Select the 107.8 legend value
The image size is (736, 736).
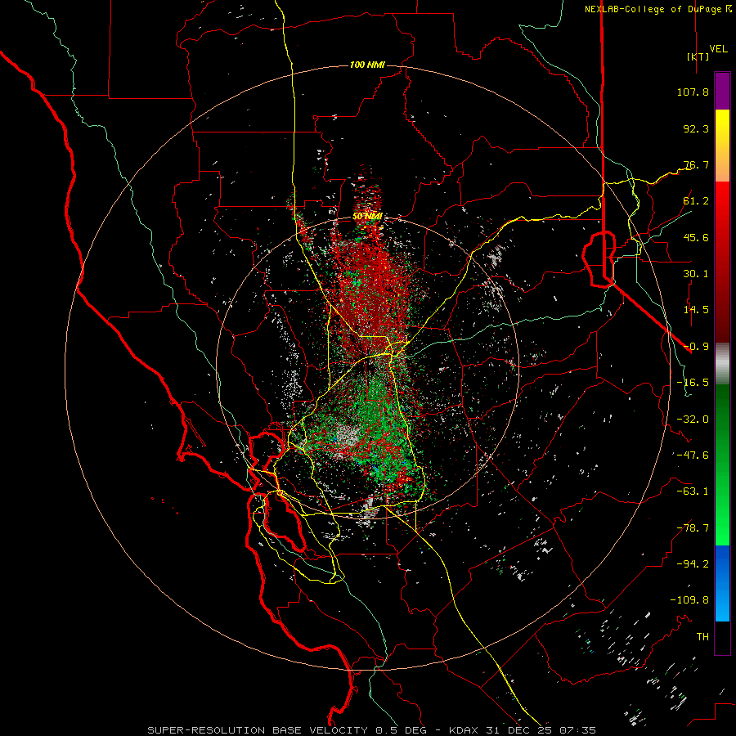click(693, 92)
